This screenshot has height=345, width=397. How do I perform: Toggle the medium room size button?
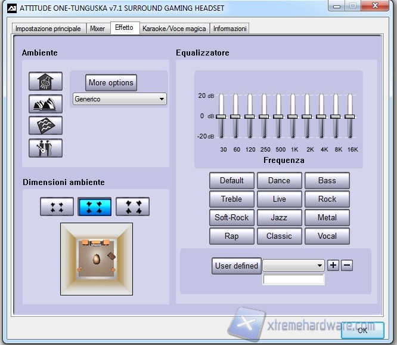click(95, 207)
